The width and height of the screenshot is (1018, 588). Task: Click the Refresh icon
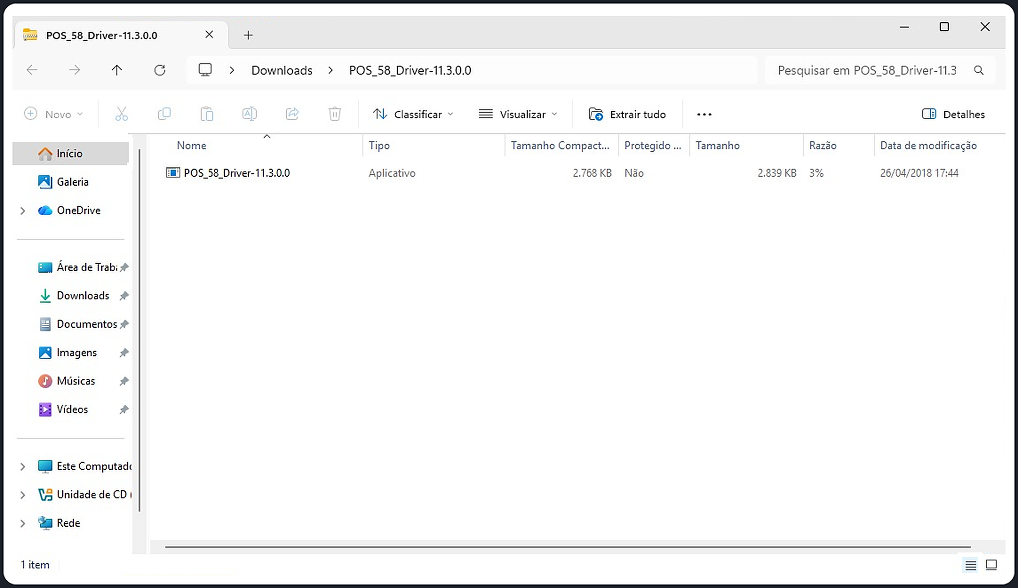coord(159,70)
